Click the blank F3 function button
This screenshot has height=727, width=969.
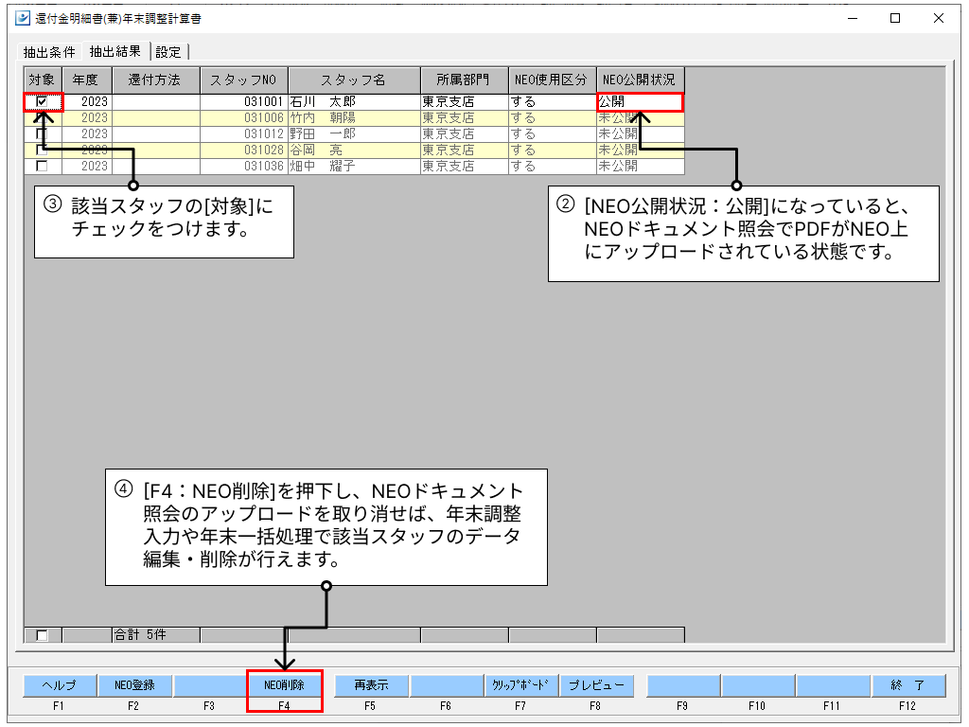(210, 685)
